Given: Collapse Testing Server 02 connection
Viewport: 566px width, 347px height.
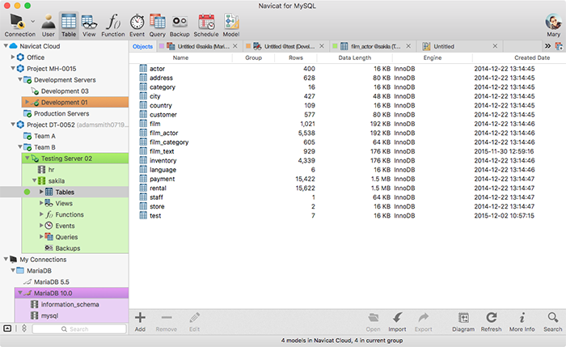Looking at the screenshot, I should point(27,159).
